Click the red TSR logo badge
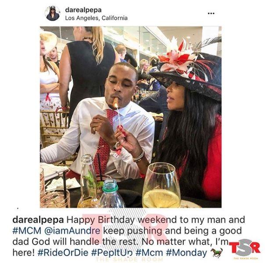This screenshot has height=263, width=265. coord(245,248)
